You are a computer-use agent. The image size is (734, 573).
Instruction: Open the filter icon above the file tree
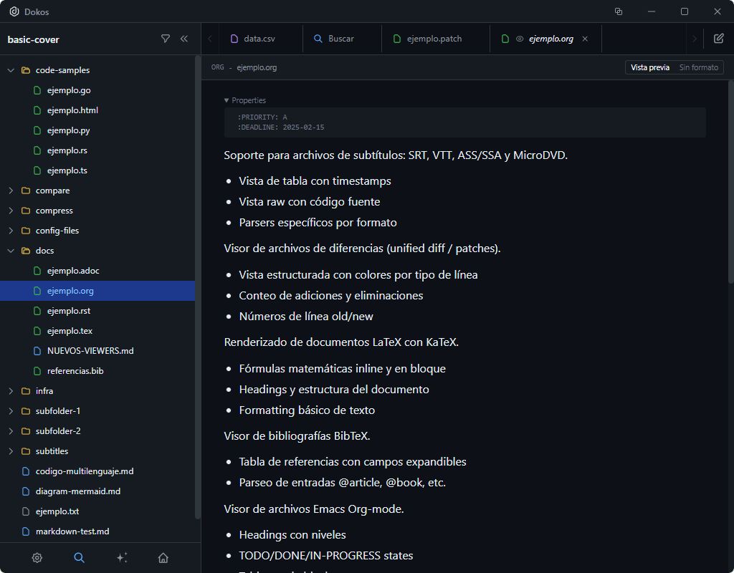tap(166, 39)
